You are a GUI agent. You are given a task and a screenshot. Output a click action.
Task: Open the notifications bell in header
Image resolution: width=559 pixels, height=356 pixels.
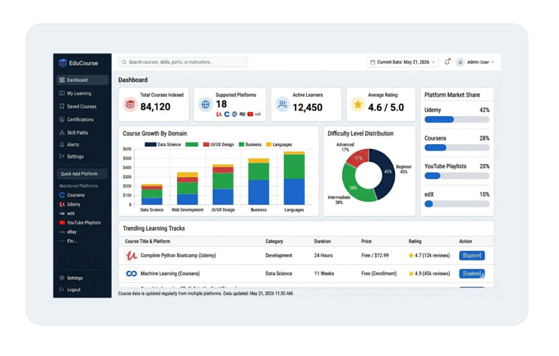[x=447, y=62]
